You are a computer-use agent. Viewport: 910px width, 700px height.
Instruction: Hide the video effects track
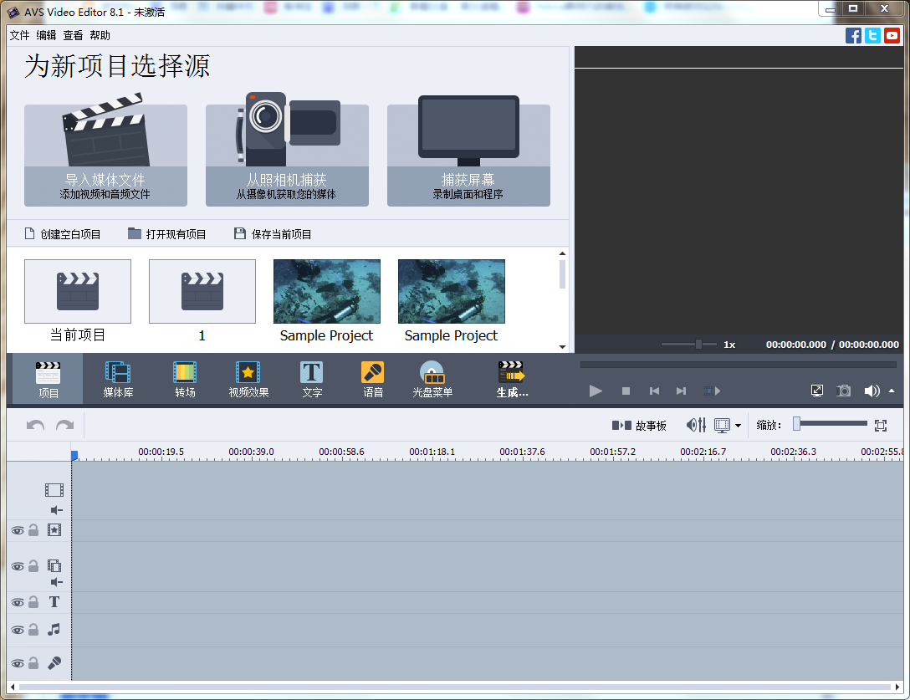18,530
